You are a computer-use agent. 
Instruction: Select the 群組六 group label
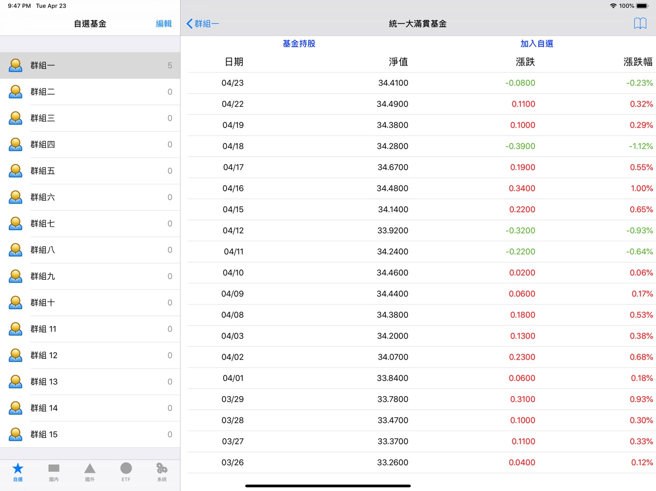click(x=43, y=198)
